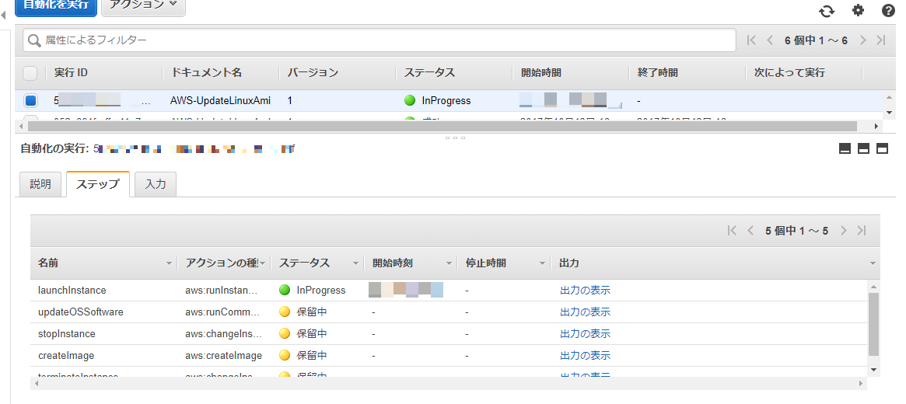906x404 pixels.
Task: Collapse the left sidebar arrow
Action: 4,15
